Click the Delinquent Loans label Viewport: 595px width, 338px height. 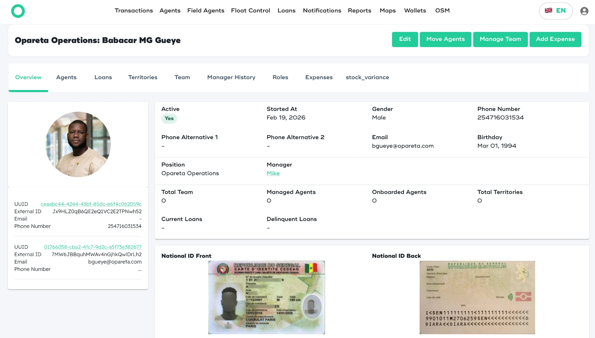coord(292,219)
